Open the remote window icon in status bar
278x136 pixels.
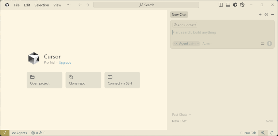pos(5,133)
